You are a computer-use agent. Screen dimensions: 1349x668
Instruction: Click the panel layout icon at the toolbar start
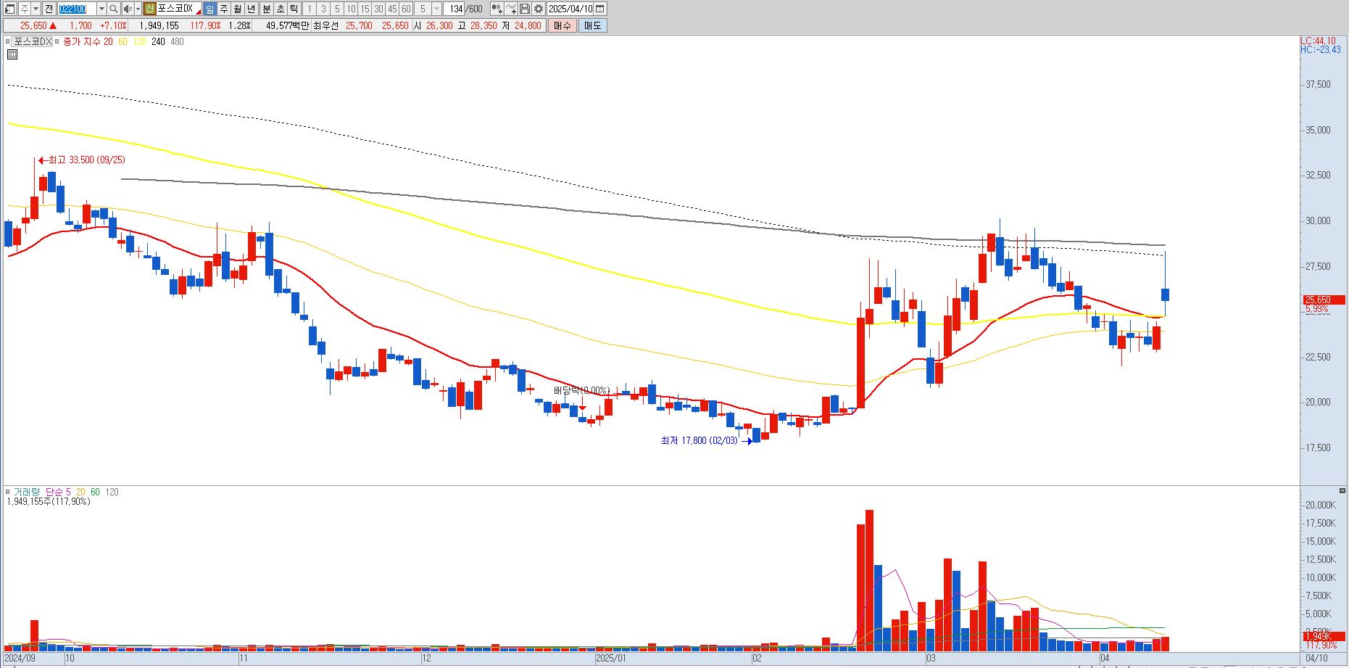click(x=10, y=9)
